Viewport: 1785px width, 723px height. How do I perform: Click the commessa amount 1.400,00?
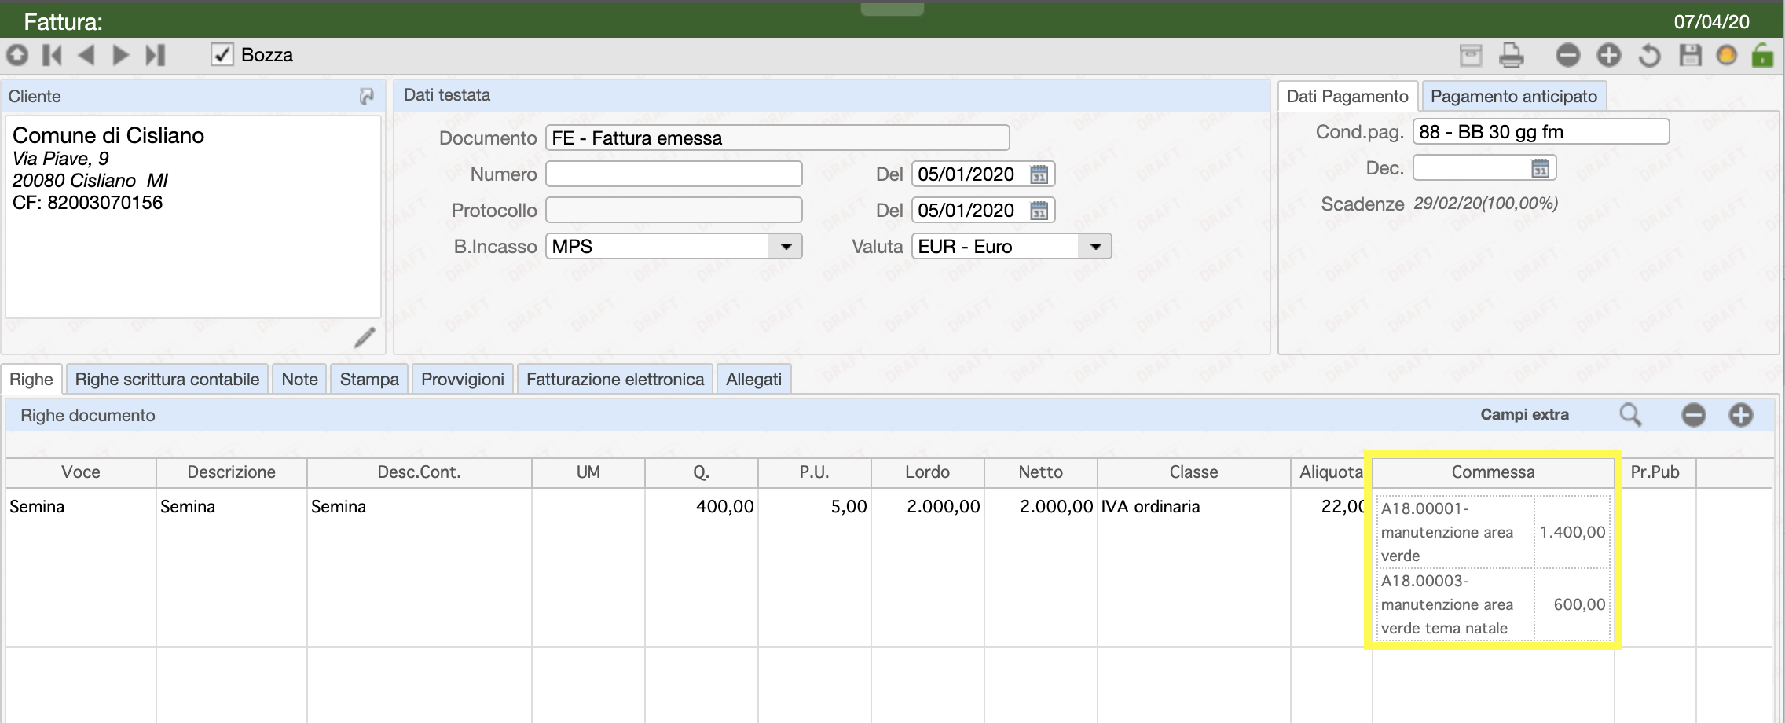(1572, 532)
